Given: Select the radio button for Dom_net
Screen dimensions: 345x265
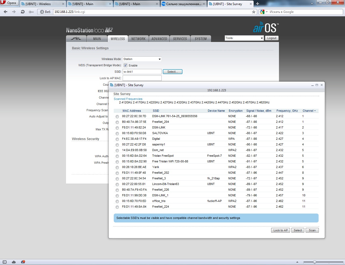Looking at the screenshot, I should pos(117,151).
